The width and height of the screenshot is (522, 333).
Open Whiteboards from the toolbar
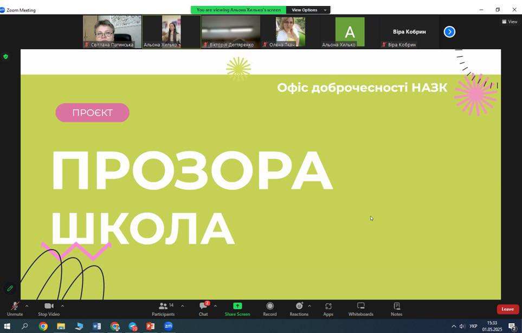[x=360, y=309]
